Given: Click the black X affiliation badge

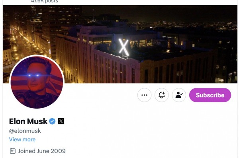Looking at the screenshot, I should [61, 121].
